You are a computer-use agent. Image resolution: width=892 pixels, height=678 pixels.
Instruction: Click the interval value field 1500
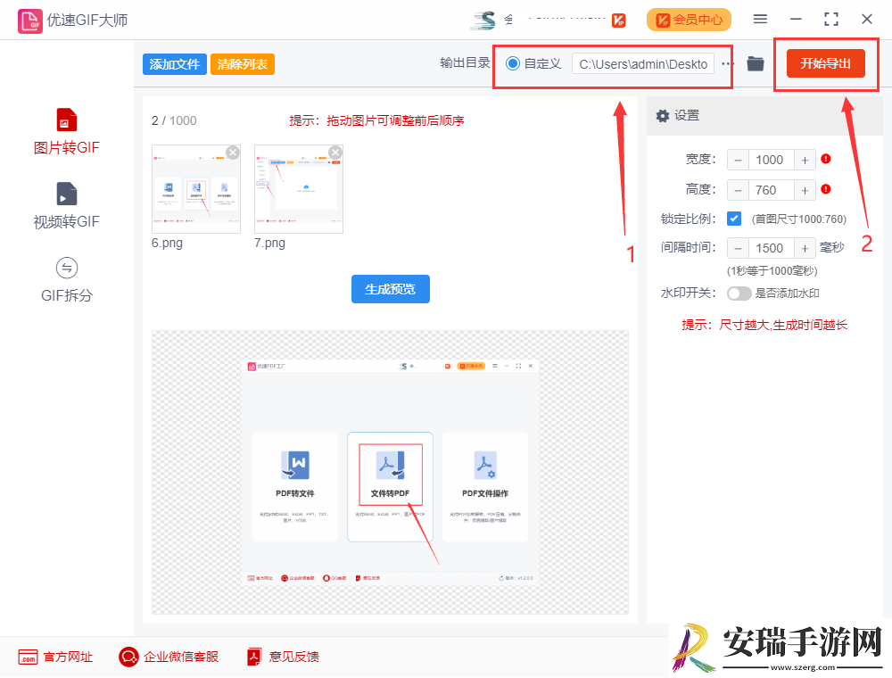[x=772, y=248]
